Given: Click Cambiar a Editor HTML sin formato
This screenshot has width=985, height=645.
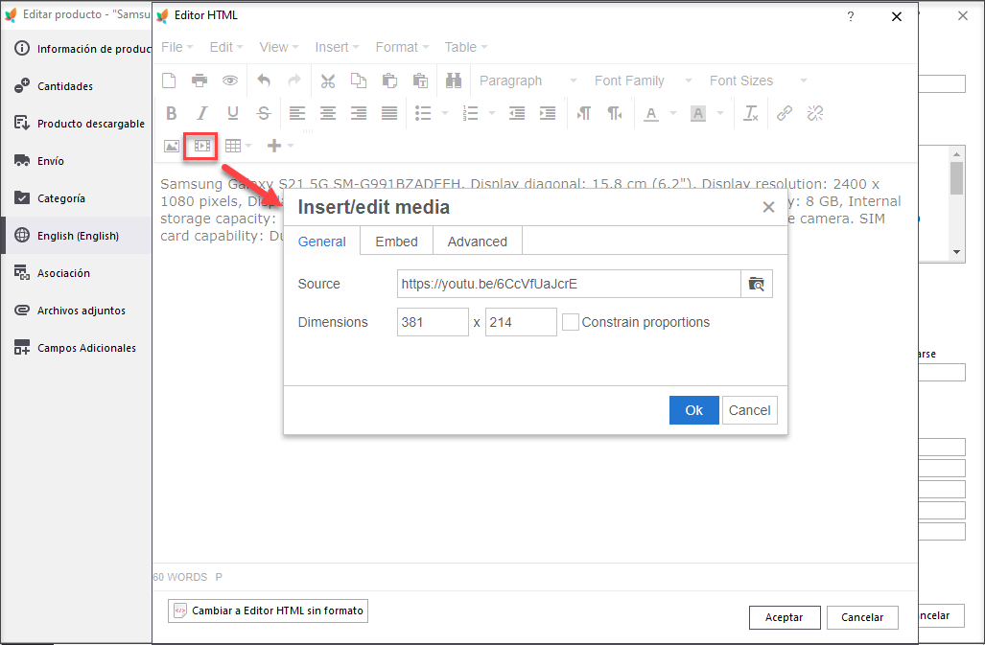Looking at the screenshot, I should [x=268, y=610].
